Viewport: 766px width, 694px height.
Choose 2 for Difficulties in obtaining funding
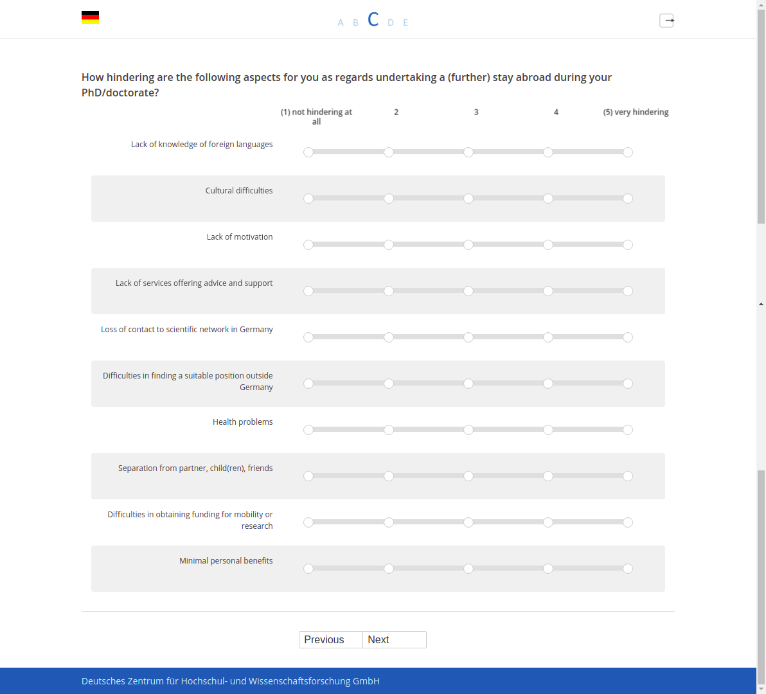click(x=388, y=522)
